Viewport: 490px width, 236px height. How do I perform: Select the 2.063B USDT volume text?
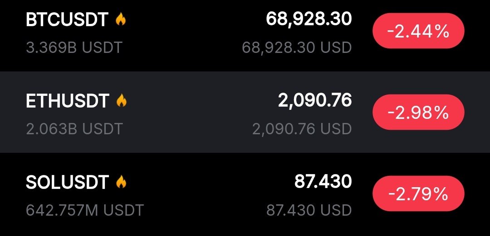coord(74,129)
